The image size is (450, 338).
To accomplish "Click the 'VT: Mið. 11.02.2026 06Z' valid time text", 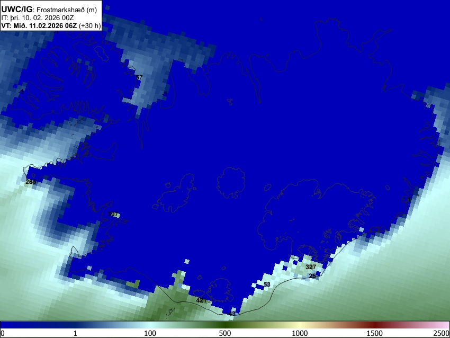I will click(39, 25).
